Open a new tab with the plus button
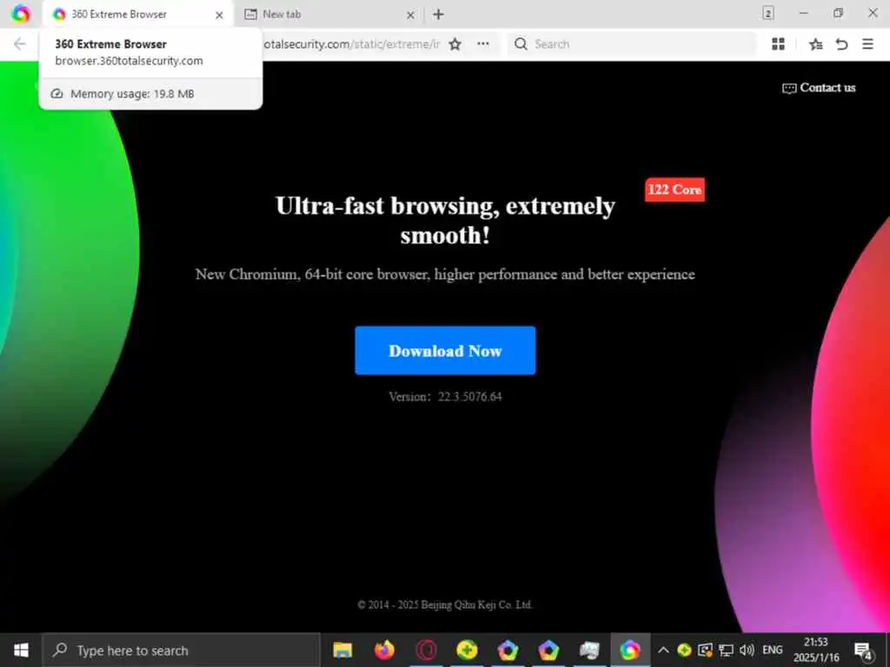The width and height of the screenshot is (890, 667). tap(438, 15)
